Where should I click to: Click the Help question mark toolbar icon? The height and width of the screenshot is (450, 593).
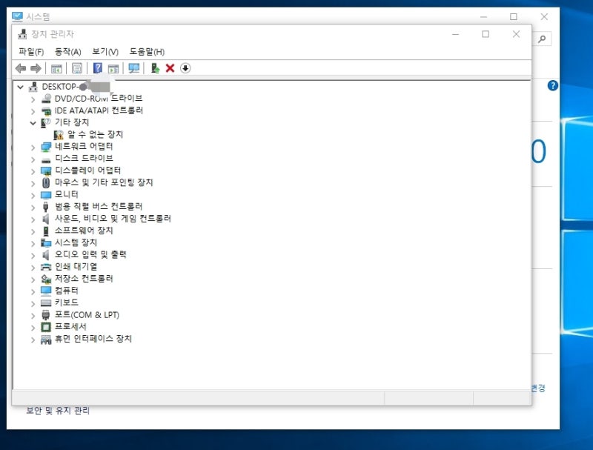[98, 68]
